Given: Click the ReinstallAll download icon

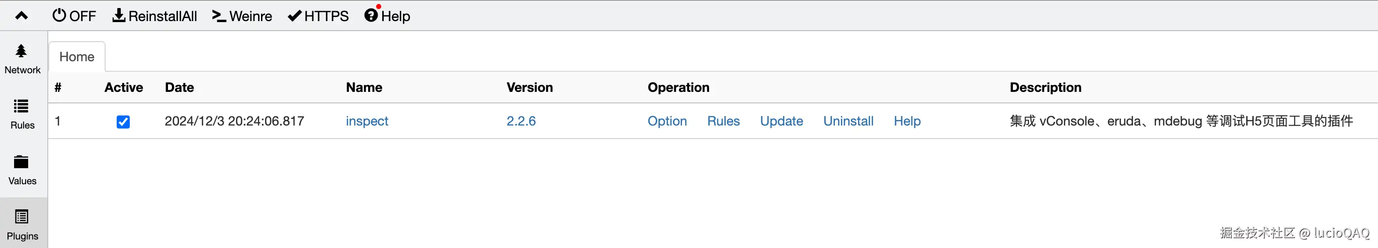Looking at the screenshot, I should [x=118, y=16].
